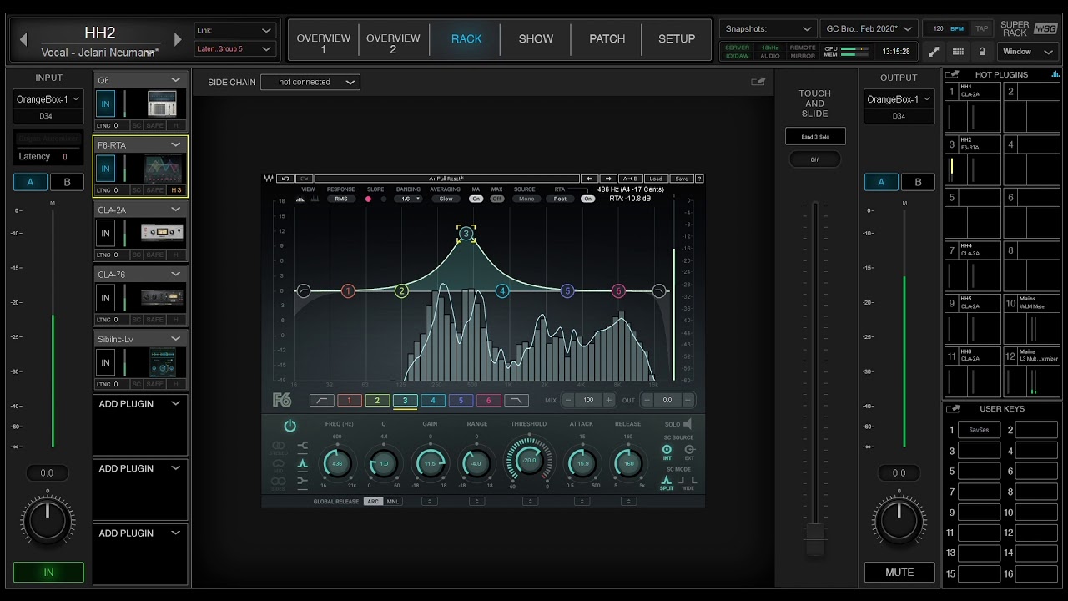Toggle IN button on Q6 plugin slot
Image resolution: width=1068 pixels, height=601 pixels.
(x=105, y=104)
